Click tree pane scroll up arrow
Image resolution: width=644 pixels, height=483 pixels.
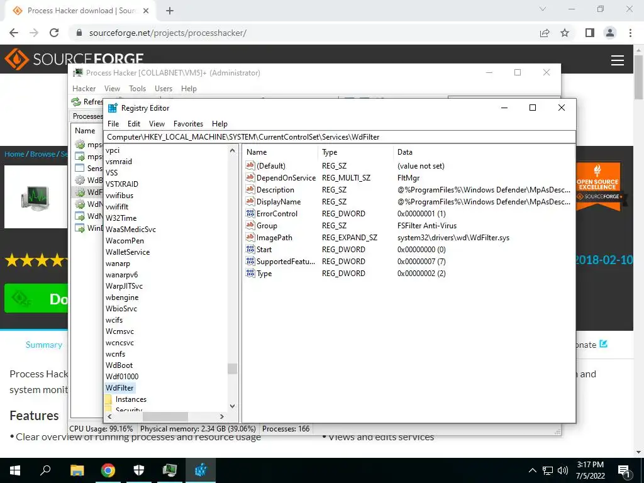[x=232, y=151]
